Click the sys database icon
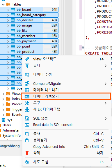Image resolution: width=112 pixels, height=168 pixels. (x=3, y=120)
